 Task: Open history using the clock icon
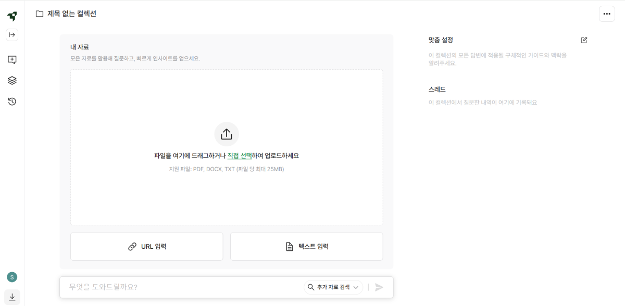[x=11, y=101]
